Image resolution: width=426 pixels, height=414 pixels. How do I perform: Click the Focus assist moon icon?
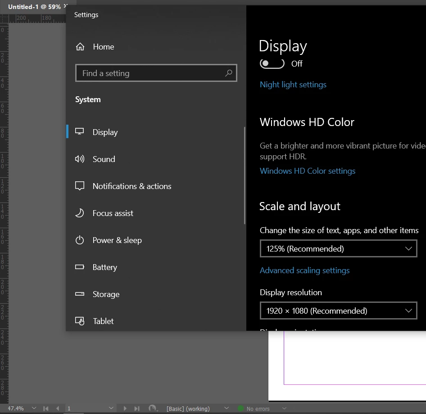(x=80, y=213)
